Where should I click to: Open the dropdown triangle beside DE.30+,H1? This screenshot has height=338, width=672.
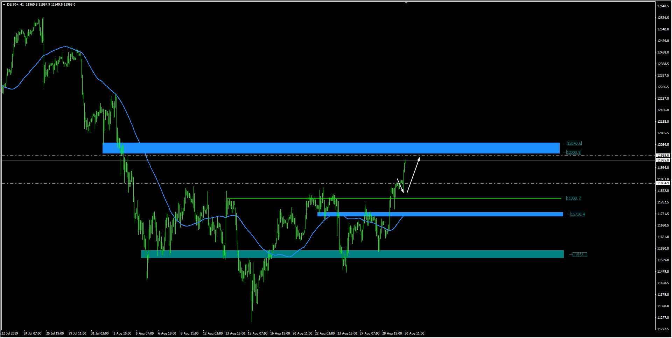[x=4, y=5]
